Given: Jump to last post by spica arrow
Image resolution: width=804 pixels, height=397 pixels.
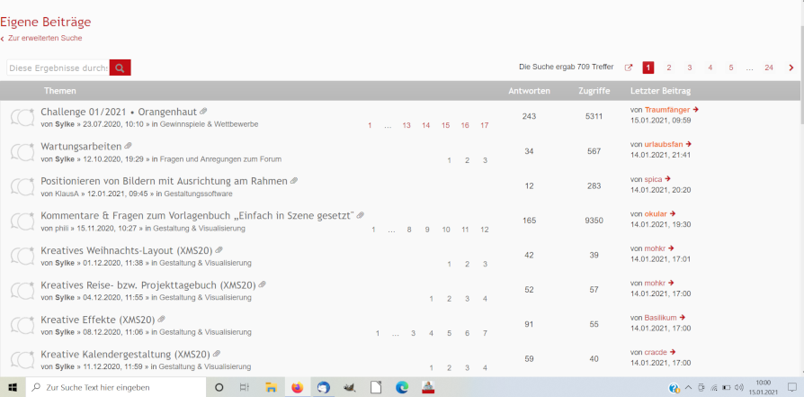Looking at the screenshot, I should 667,179.
